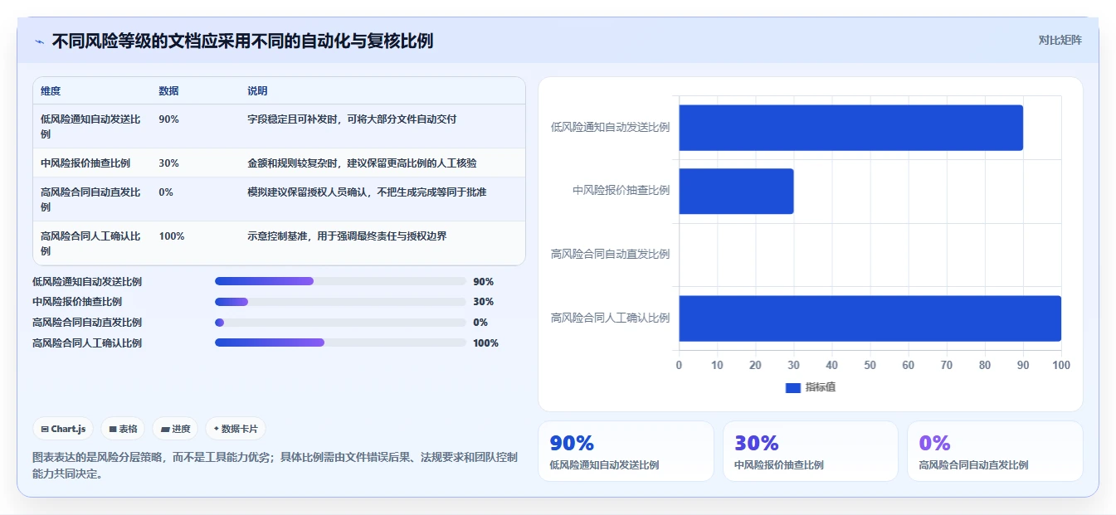Select the 说明 column header
This screenshot has width=1116, height=515.
[257, 91]
